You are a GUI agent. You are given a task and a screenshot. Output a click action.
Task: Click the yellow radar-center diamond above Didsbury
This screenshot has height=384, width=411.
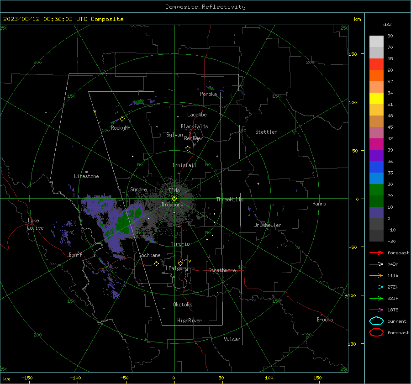click(174, 199)
